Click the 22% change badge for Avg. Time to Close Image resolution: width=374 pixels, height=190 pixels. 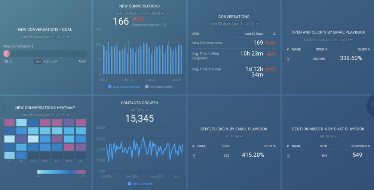click(x=270, y=69)
